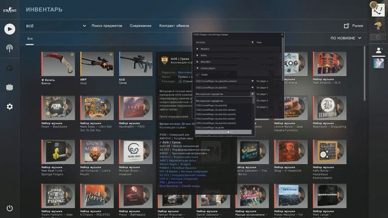Open the dimmed inventory icon in the left sidebar

pos(10,68)
